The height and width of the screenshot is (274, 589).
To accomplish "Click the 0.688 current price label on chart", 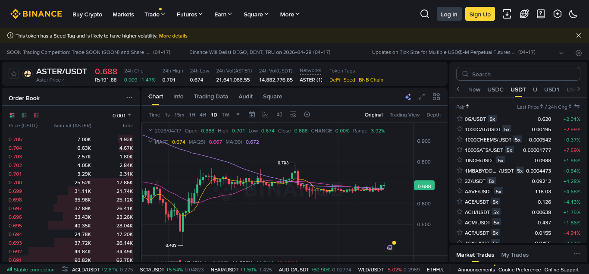I will tap(424, 186).
